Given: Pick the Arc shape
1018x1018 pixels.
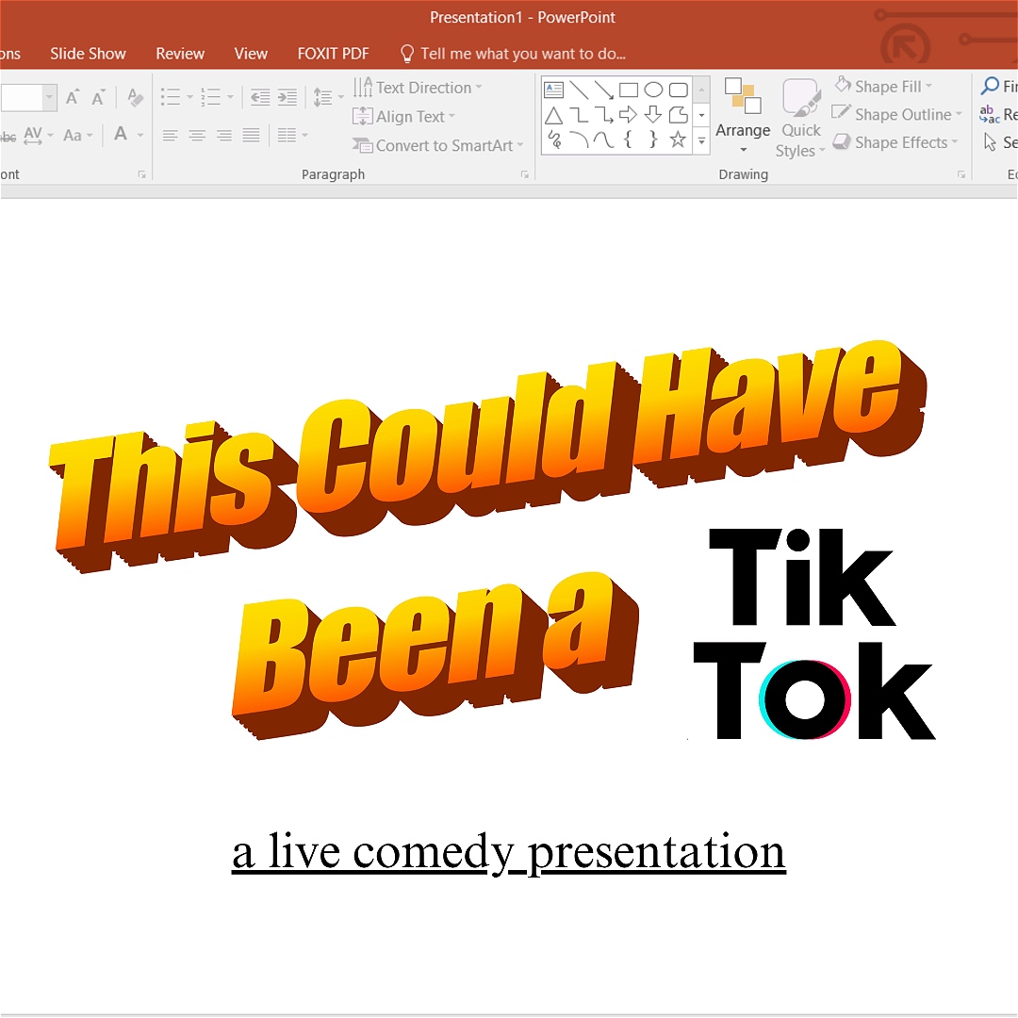Looking at the screenshot, I should pos(579,140).
